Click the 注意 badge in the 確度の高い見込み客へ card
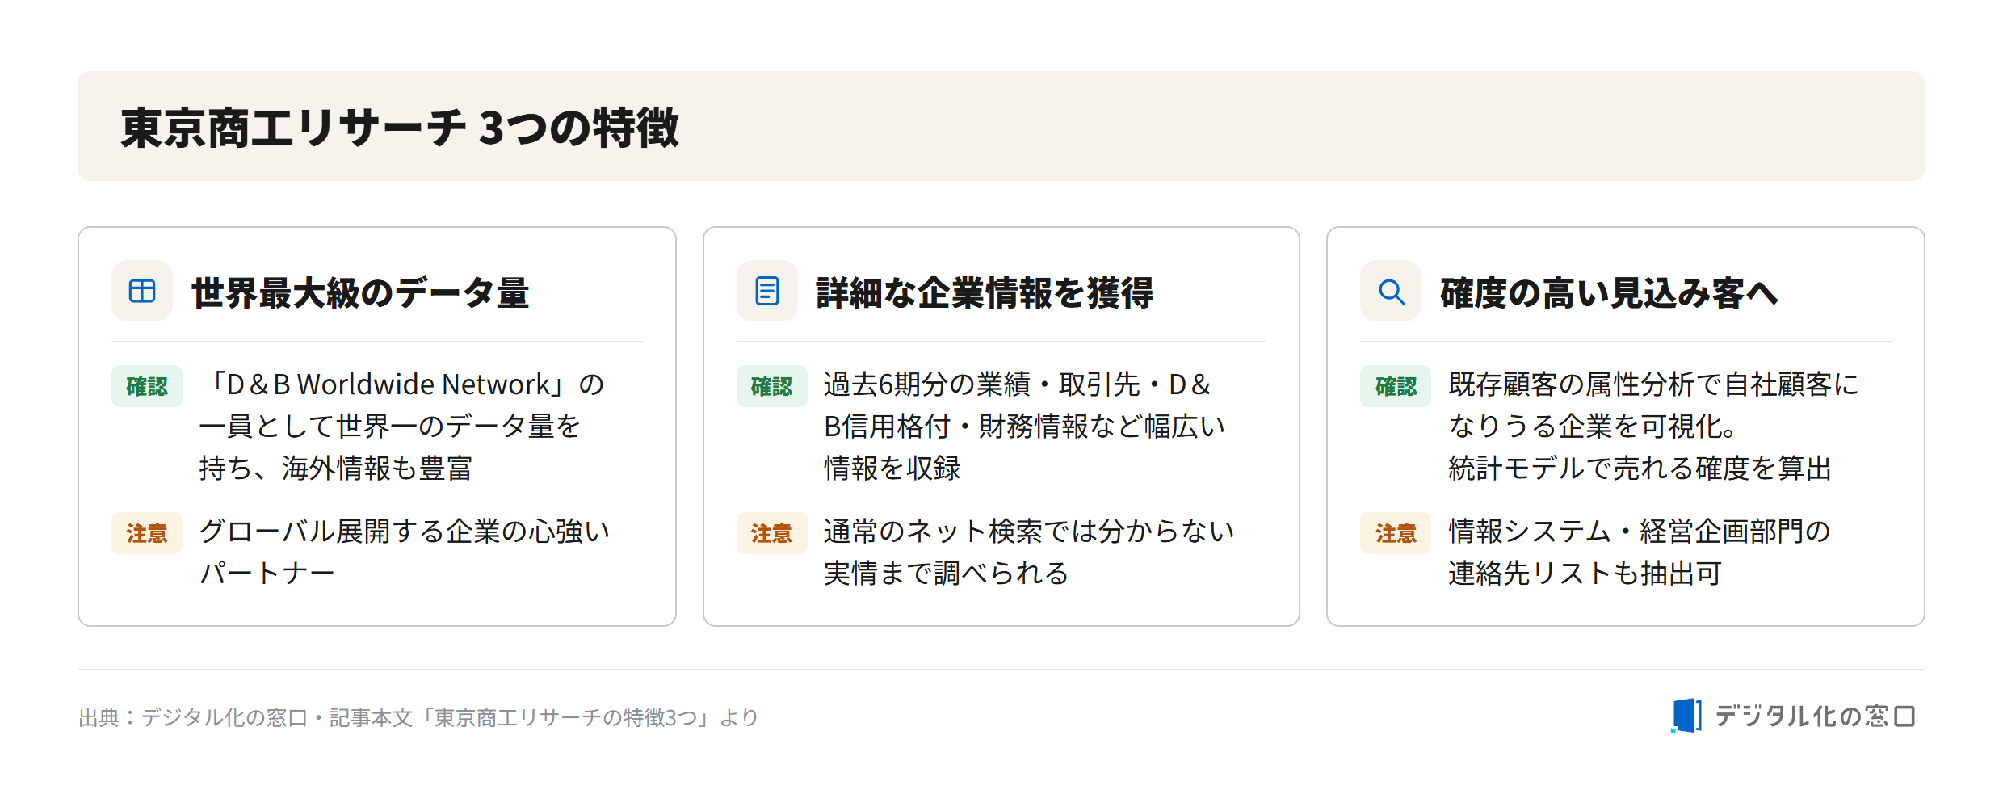Viewport: 2003px width, 811px height. pos(1396,533)
